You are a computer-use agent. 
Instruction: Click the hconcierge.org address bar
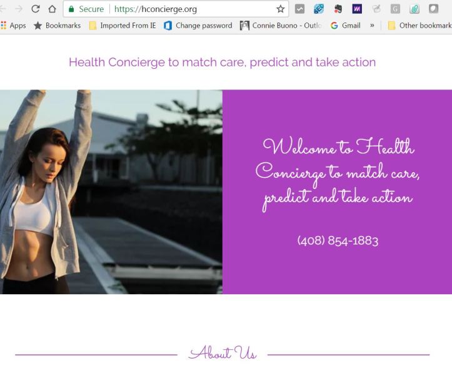pyautogui.click(x=176, y=9)
